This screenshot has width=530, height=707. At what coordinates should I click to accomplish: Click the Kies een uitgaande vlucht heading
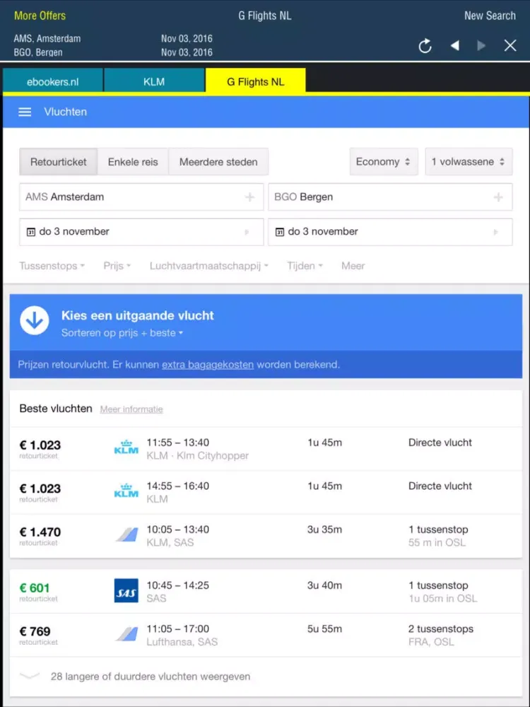(138, 315)
